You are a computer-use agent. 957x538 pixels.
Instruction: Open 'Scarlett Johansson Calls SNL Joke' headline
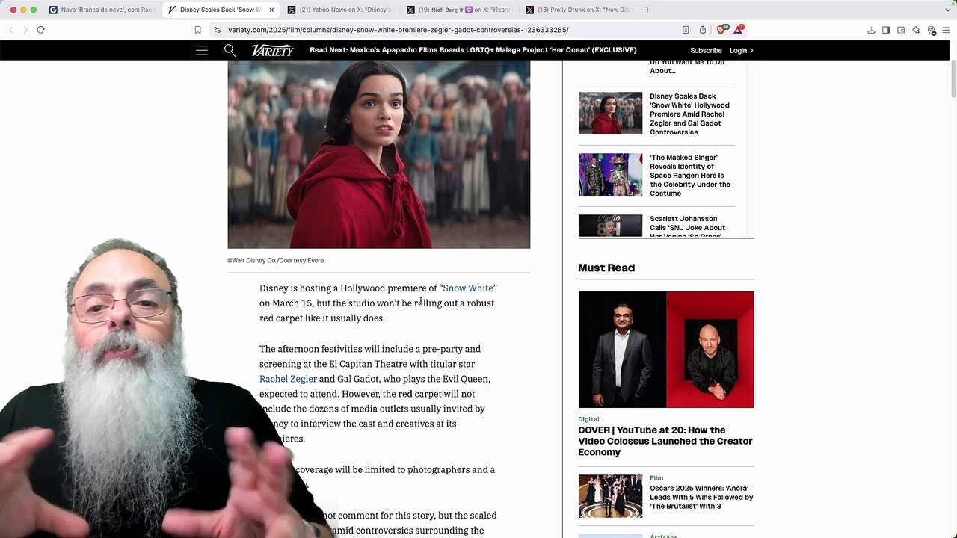pos(687,227)
